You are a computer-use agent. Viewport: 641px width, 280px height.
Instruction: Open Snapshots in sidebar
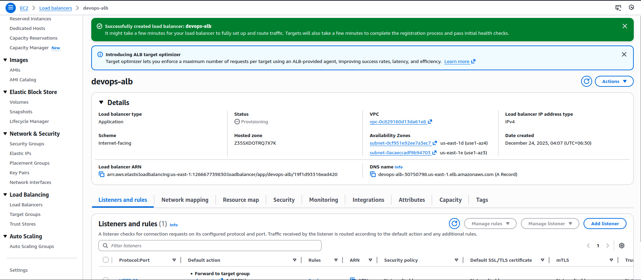pyautogui.click(x=21, y=112)
